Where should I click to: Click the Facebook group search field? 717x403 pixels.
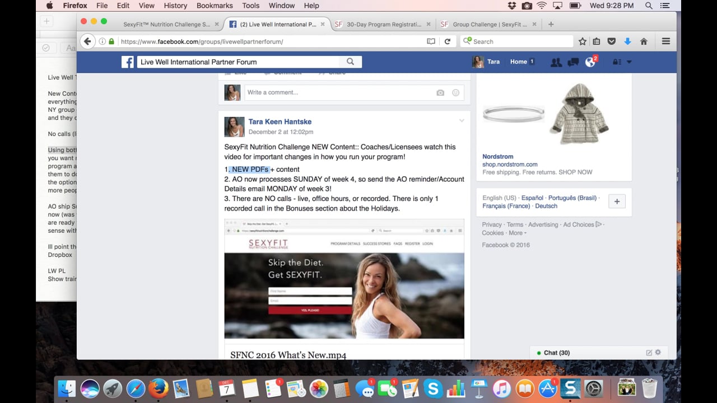[238, 62]
